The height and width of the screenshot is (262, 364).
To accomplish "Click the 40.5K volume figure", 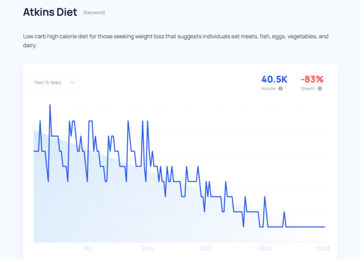I will coord(274,79).
